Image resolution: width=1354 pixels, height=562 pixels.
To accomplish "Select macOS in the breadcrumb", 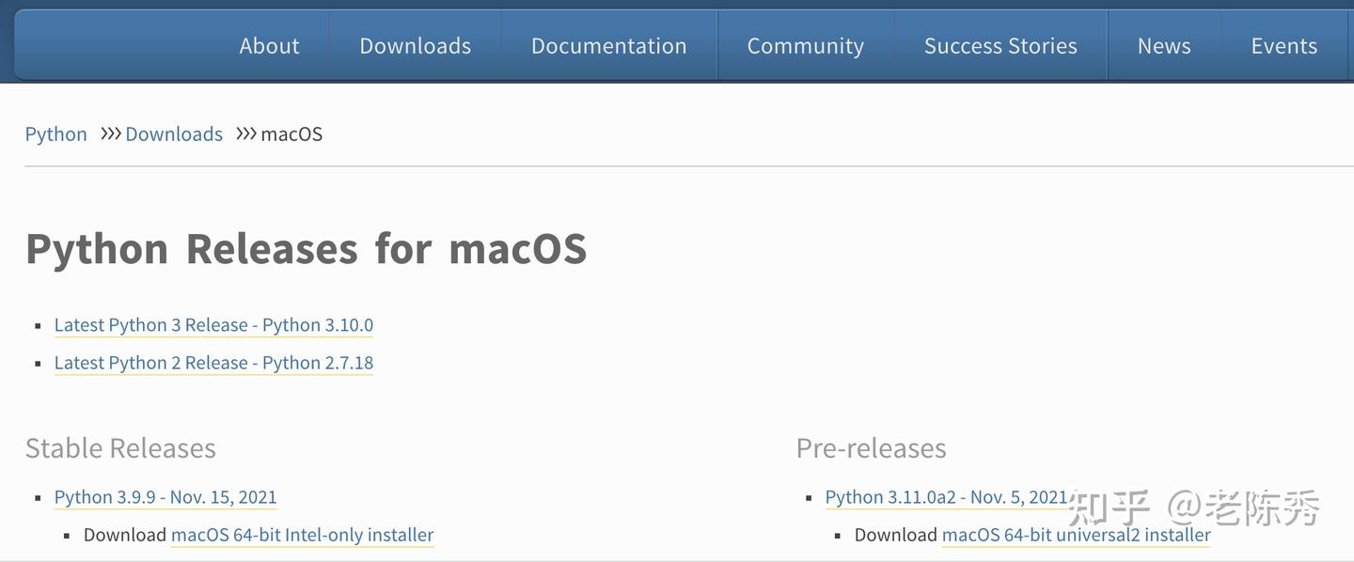I will click(x=291, y=133).
